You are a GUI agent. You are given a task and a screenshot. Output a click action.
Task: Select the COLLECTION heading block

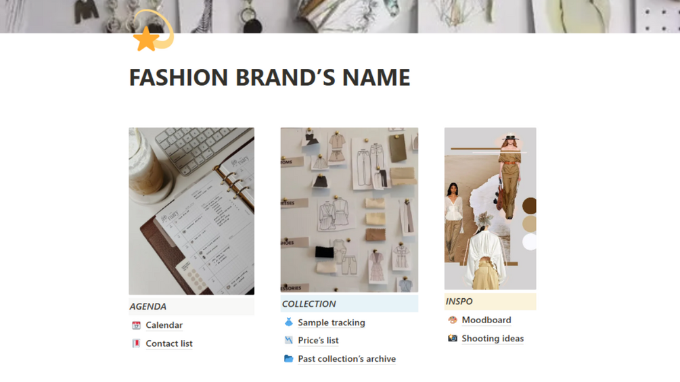coord(349,304)
